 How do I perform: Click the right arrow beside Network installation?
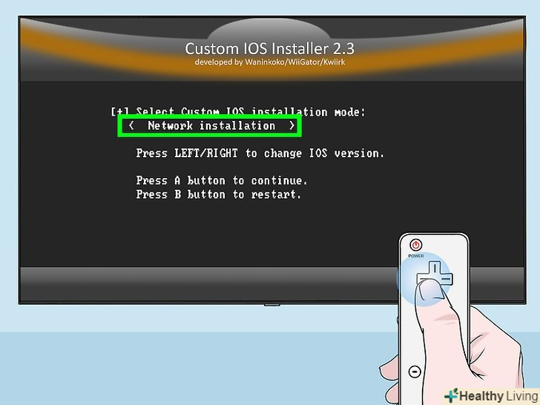click(292, 125)
